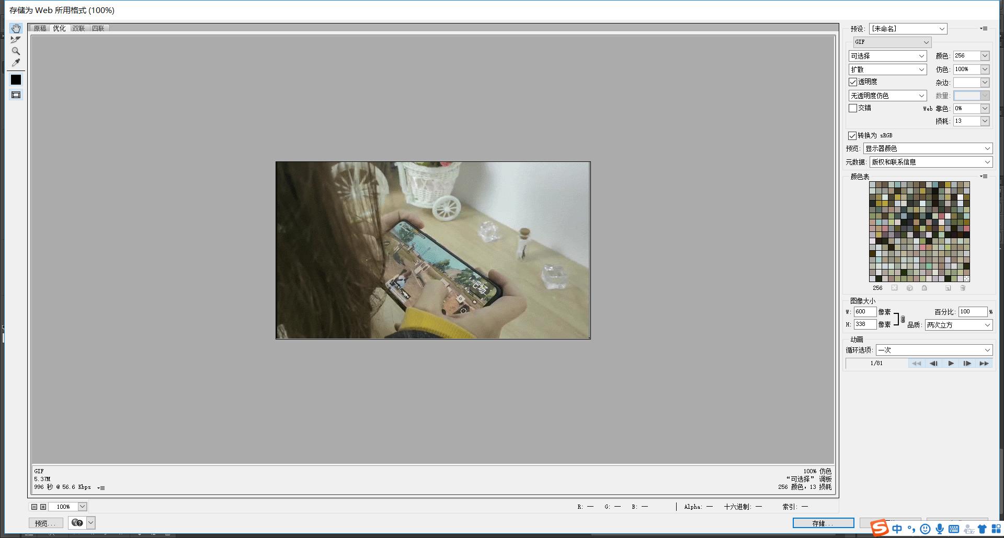Click the black eyedropper color swatch
Viewport: 1004px width, 538px height.
click(16, 79)
